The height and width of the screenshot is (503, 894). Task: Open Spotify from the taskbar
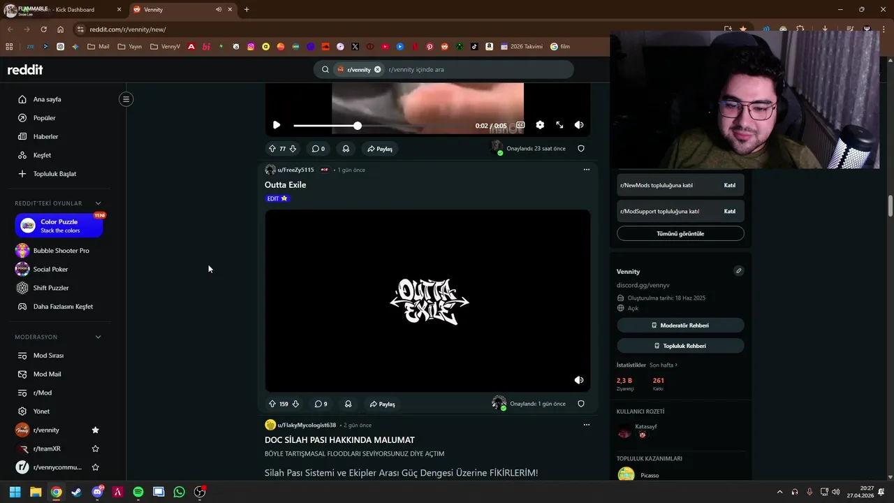138,492
